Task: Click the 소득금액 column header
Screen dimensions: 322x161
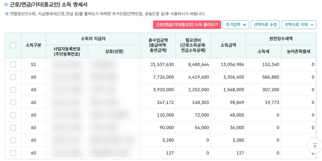Action: (x=228, y=45)
